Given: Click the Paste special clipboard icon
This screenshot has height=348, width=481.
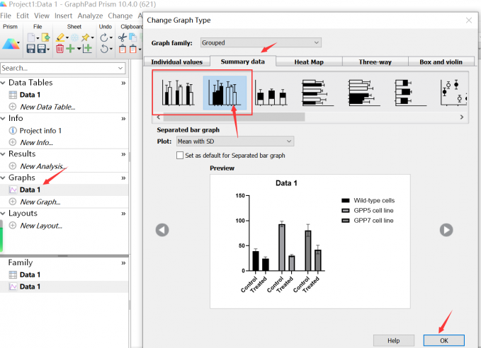Looking at the screenshot, I should 133,48.
